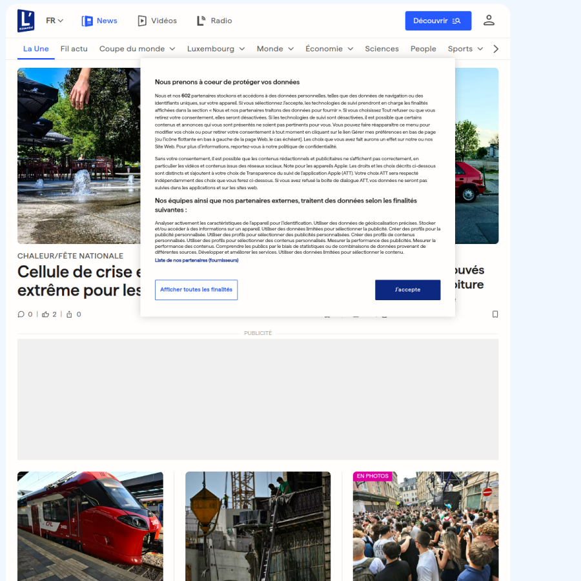Click the Radio L icon

[x=201, y=21]
